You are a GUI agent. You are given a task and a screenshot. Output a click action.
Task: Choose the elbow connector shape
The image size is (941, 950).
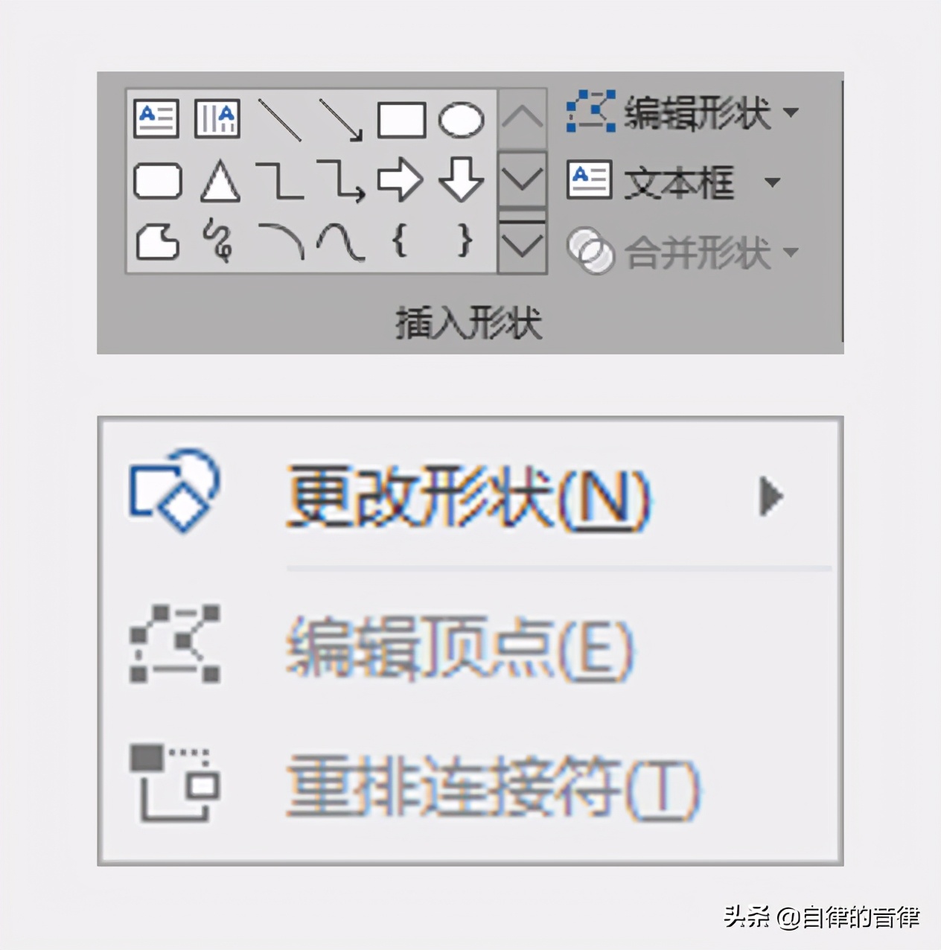[280, 181]
